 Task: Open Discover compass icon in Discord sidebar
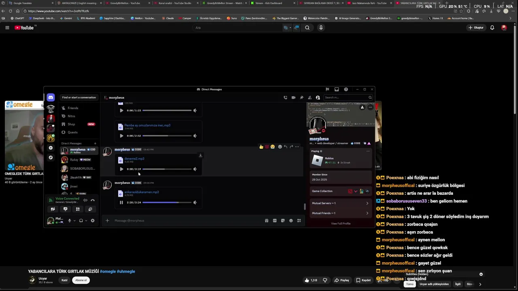[x=51, y=158]
